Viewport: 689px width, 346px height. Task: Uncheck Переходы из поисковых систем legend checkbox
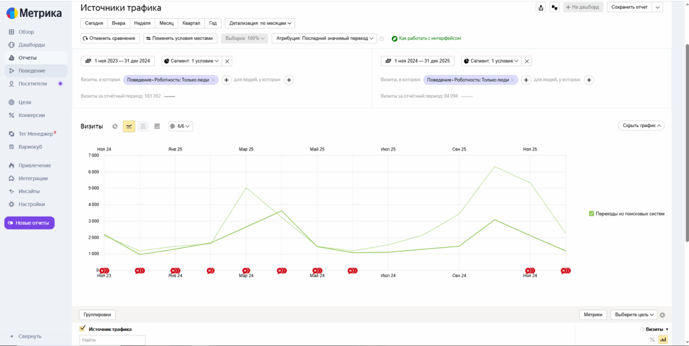(592, 214)
